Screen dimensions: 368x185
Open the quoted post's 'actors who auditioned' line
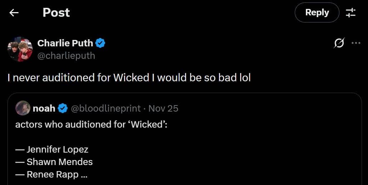point(91,125)
